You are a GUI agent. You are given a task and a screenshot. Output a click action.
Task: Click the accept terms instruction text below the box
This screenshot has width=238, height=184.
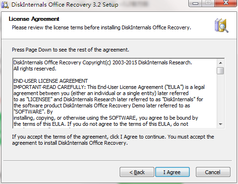[113, 140]
